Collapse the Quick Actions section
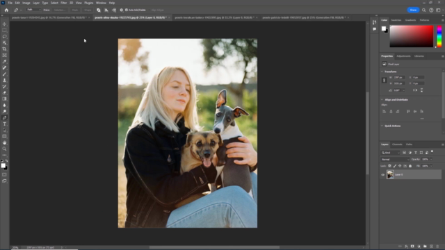Viewport: 445px width, 250px height. (x=382, y=126)
